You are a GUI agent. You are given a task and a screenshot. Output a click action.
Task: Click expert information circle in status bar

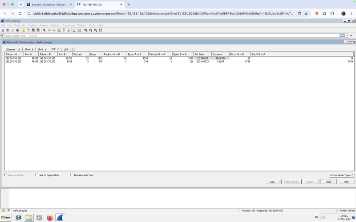click(x=4, y=210)
